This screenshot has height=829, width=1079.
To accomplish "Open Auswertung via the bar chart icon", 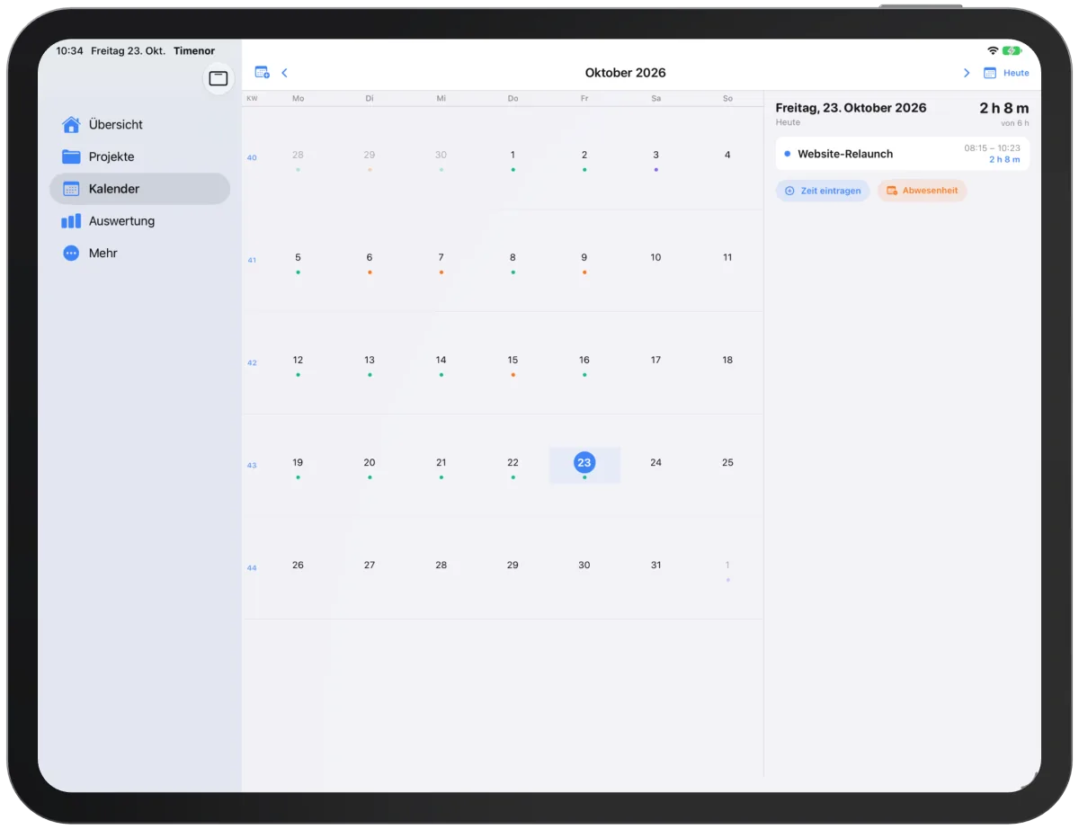I will [x=71, y=221].
